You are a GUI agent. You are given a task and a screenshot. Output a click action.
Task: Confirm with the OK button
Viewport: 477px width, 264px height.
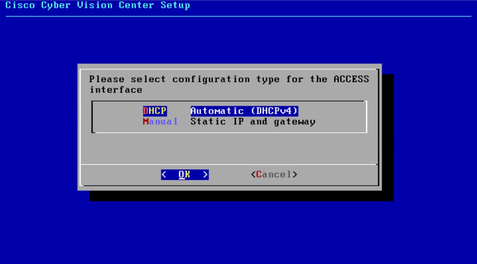[185, 174]
